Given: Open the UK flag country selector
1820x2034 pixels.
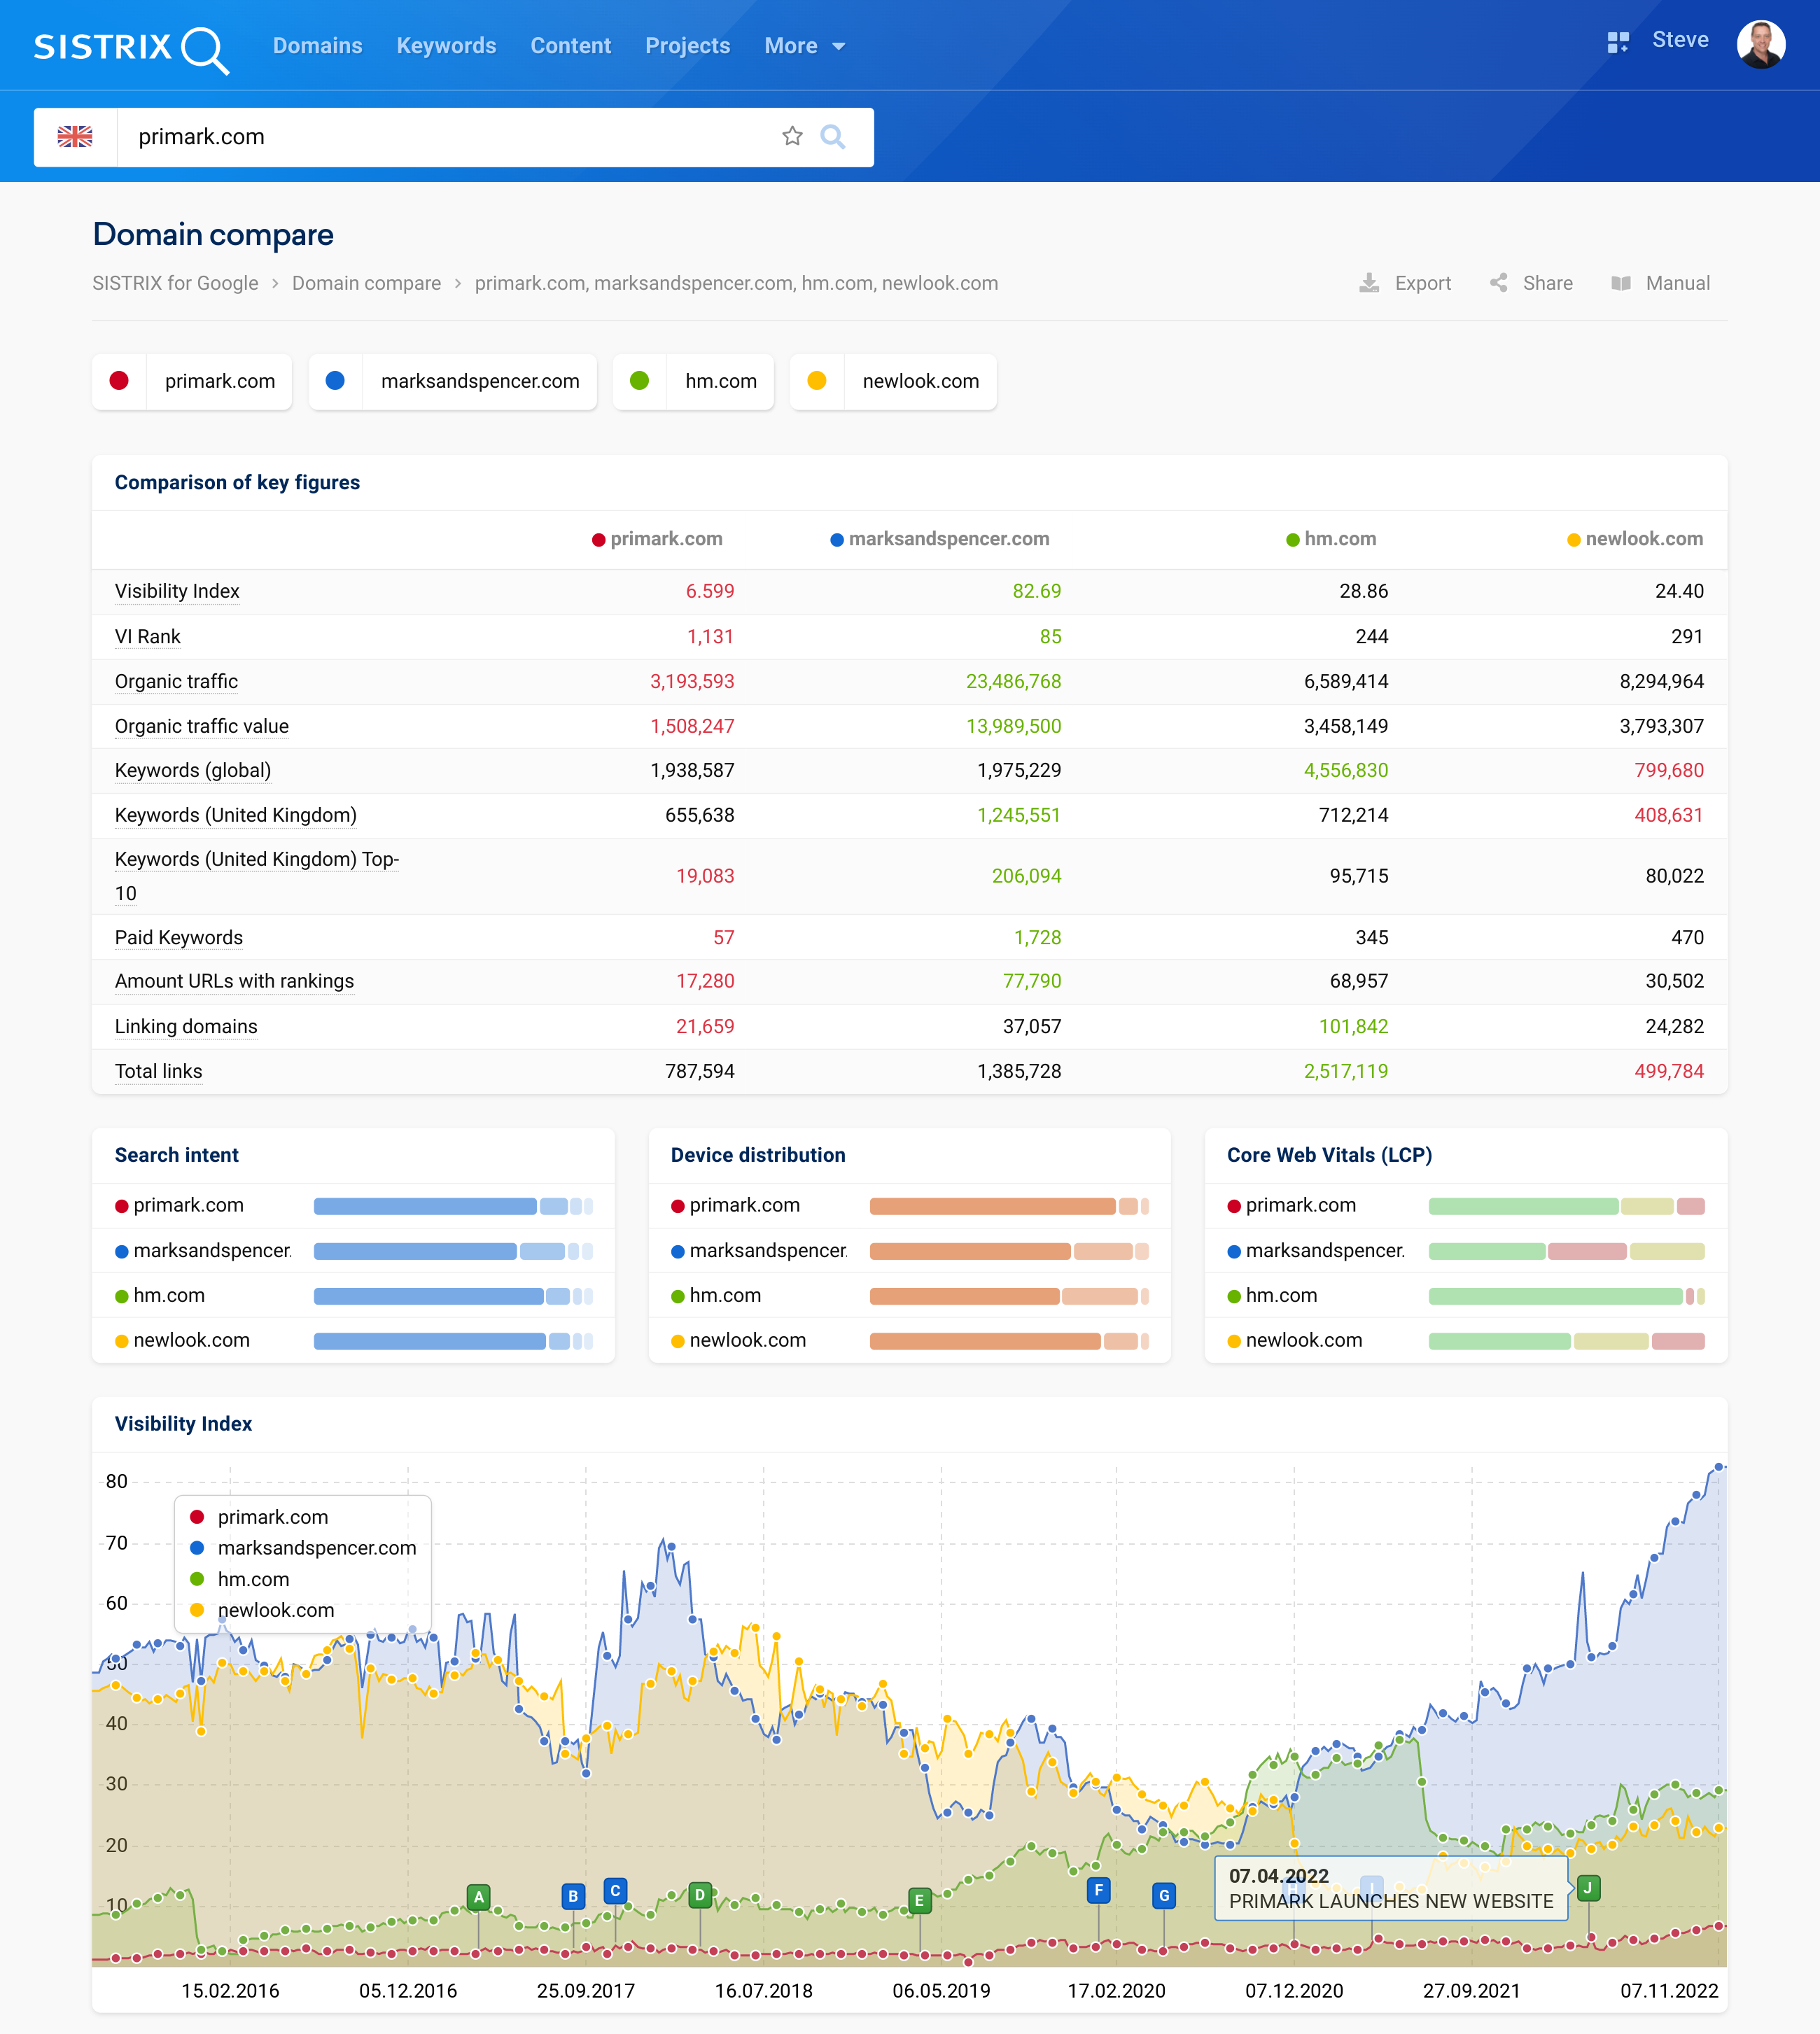Looking at the screenshot, I should [75, 137].
